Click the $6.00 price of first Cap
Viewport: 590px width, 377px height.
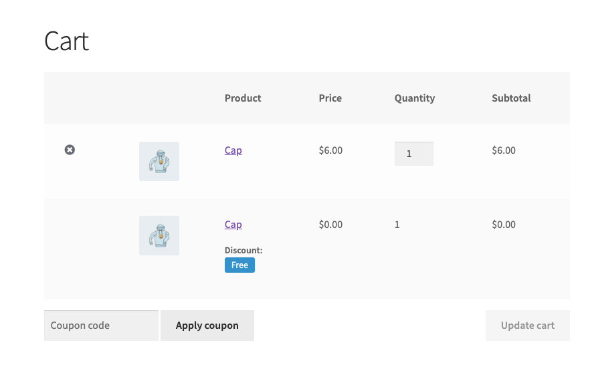coord(330,150)
